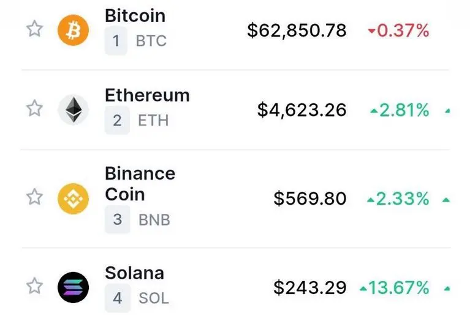The image size is (470, 322).
Task: Toggle the Ethereum watchlist star
Action: (34, 108)
